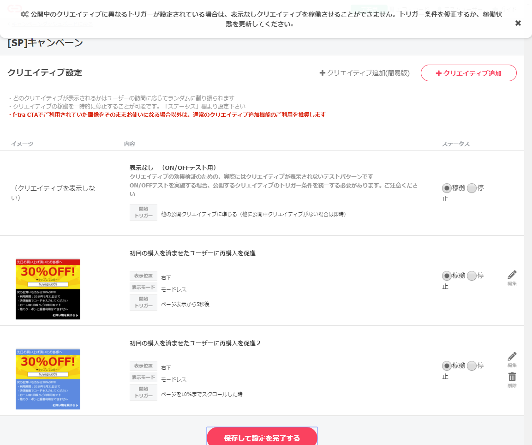This screenshot has width=532, height=445.
Task: Click the plus icon next to クリエイティブ追加(簡易版)
Action: tap(323, 73)
